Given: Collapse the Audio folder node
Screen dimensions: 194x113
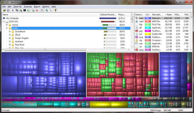Looking at the screenshot, I should pyautogui.click(x=7, y=28).
